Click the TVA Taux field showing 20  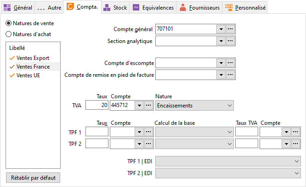pyautogui.click(x=97, y=105)
